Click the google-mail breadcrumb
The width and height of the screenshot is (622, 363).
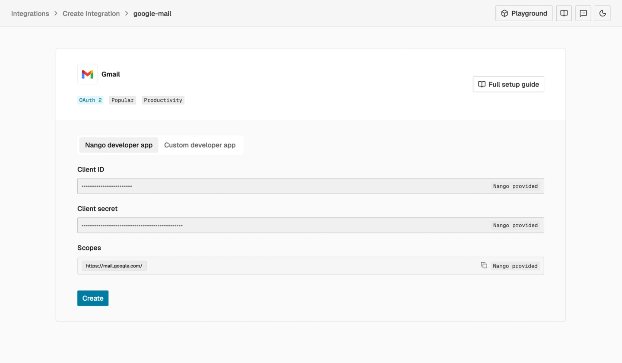152,13
